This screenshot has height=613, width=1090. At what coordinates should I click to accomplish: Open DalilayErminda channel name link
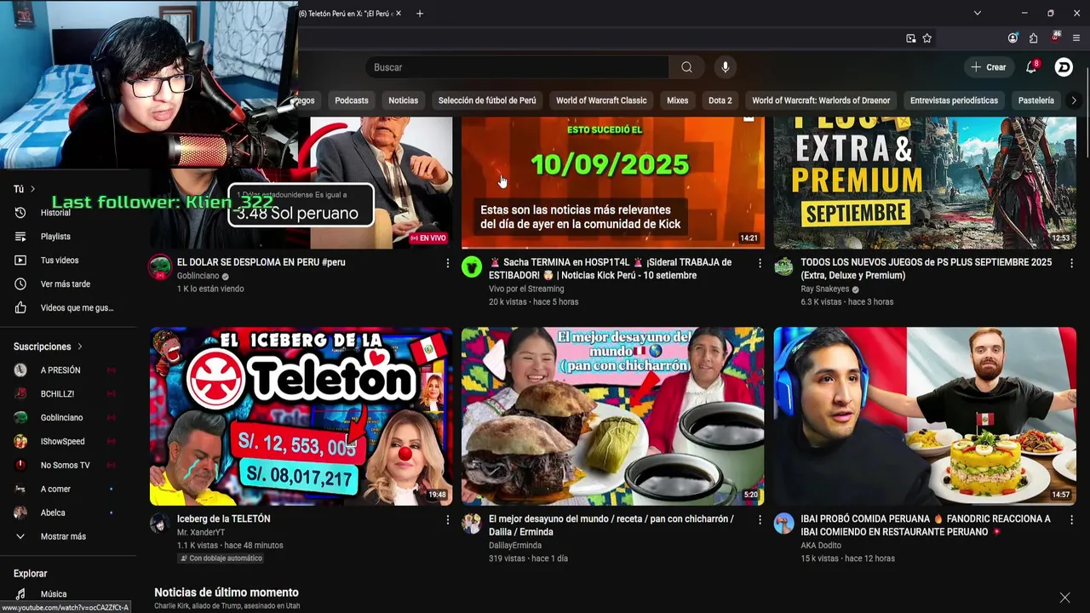515,546
